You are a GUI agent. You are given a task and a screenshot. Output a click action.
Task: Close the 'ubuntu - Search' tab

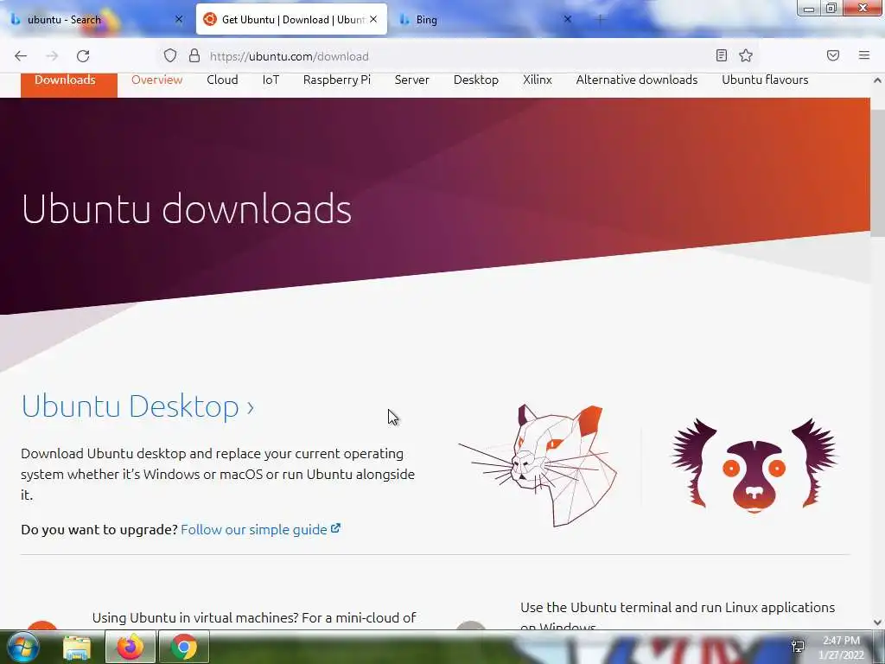179,20
